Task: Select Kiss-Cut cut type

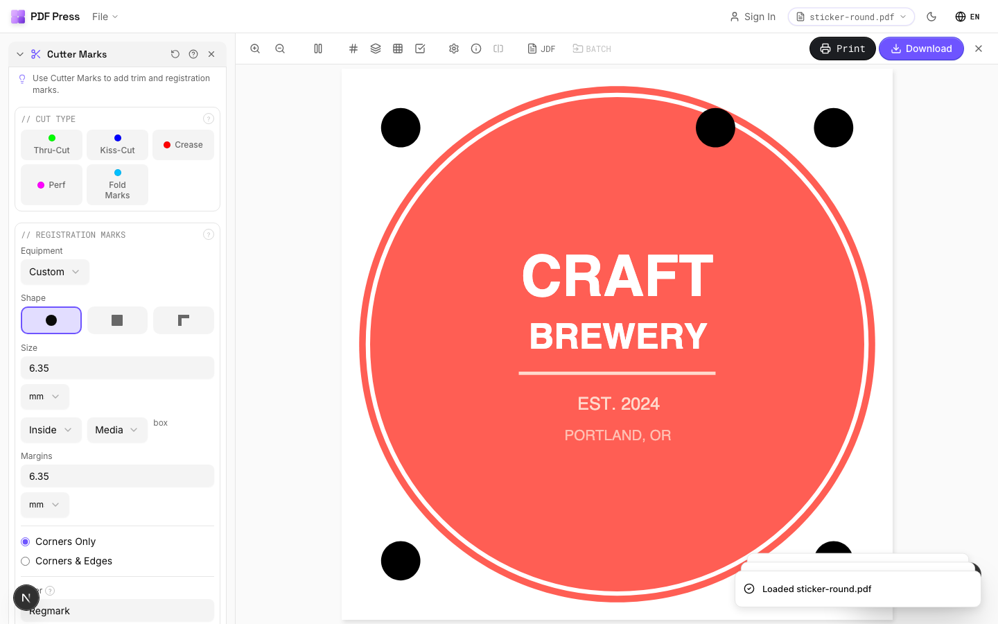Action: (x=117, y=145)
